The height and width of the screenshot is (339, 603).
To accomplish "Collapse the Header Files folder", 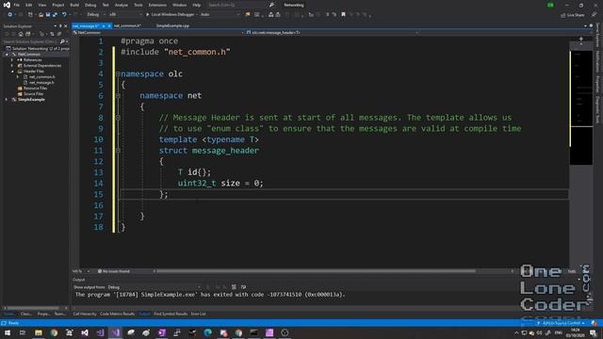I will (12, 72).
